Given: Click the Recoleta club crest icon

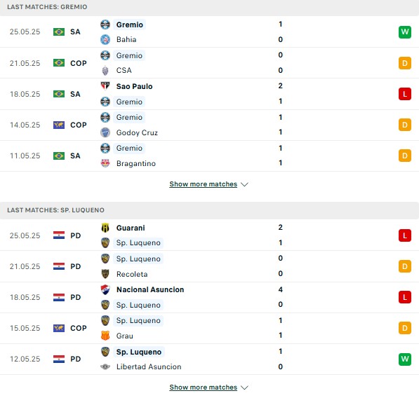Looking at the screenshot, I should [105, 274].
